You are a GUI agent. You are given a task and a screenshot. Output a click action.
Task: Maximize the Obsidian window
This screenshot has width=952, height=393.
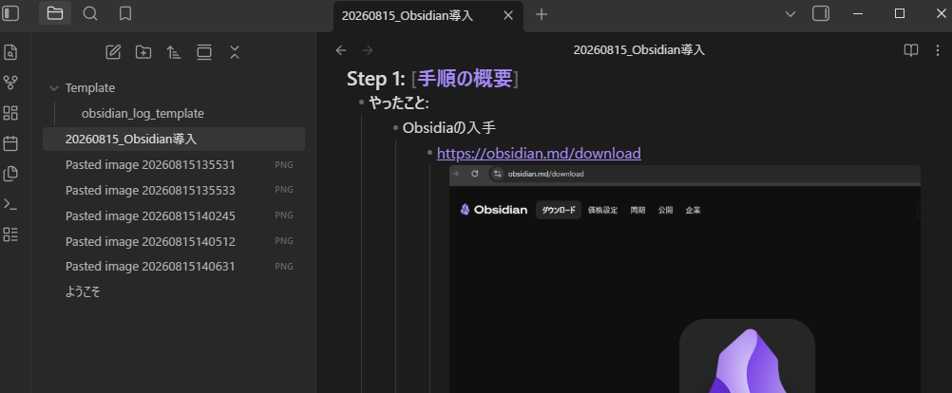pos(900,13)
